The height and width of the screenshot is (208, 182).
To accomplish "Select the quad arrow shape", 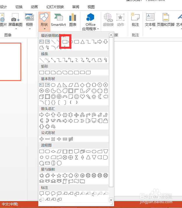I will [76, 115].
